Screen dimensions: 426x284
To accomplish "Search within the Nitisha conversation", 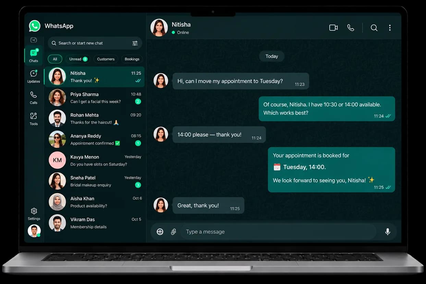I will click(x=374, y=28).
